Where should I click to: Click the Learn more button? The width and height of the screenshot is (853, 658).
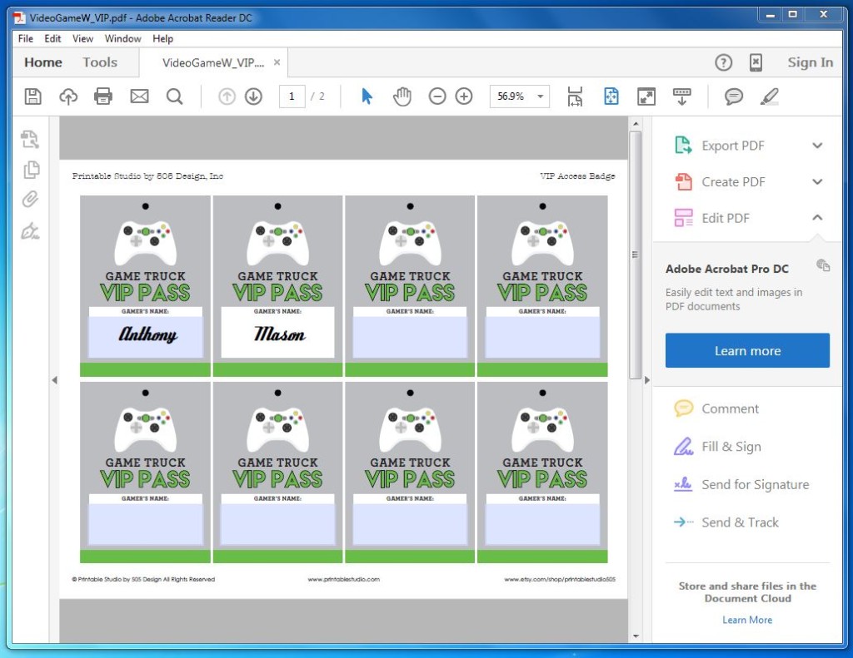tap(747, 351)
